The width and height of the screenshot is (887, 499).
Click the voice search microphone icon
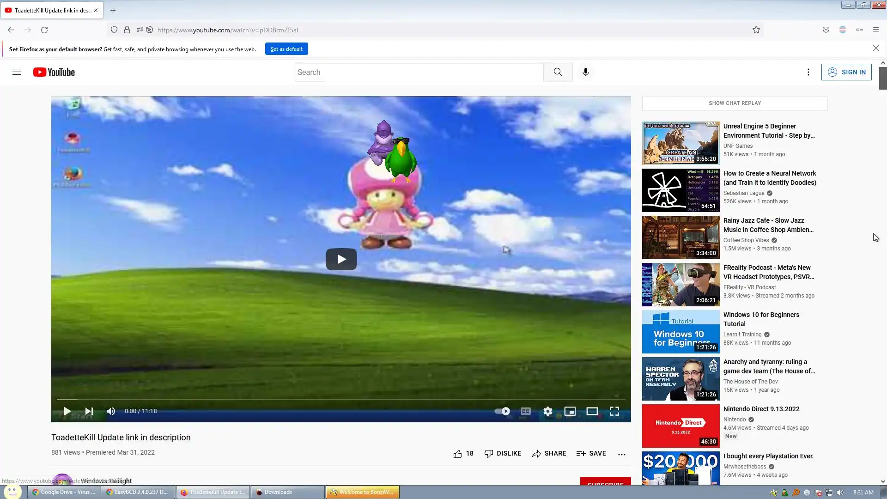pos(585,72)
